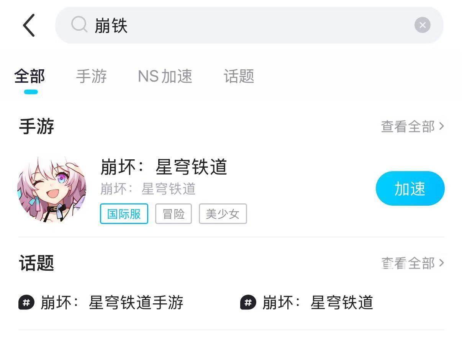Expand 手游 section via its chevron arrow

point(441,126)
